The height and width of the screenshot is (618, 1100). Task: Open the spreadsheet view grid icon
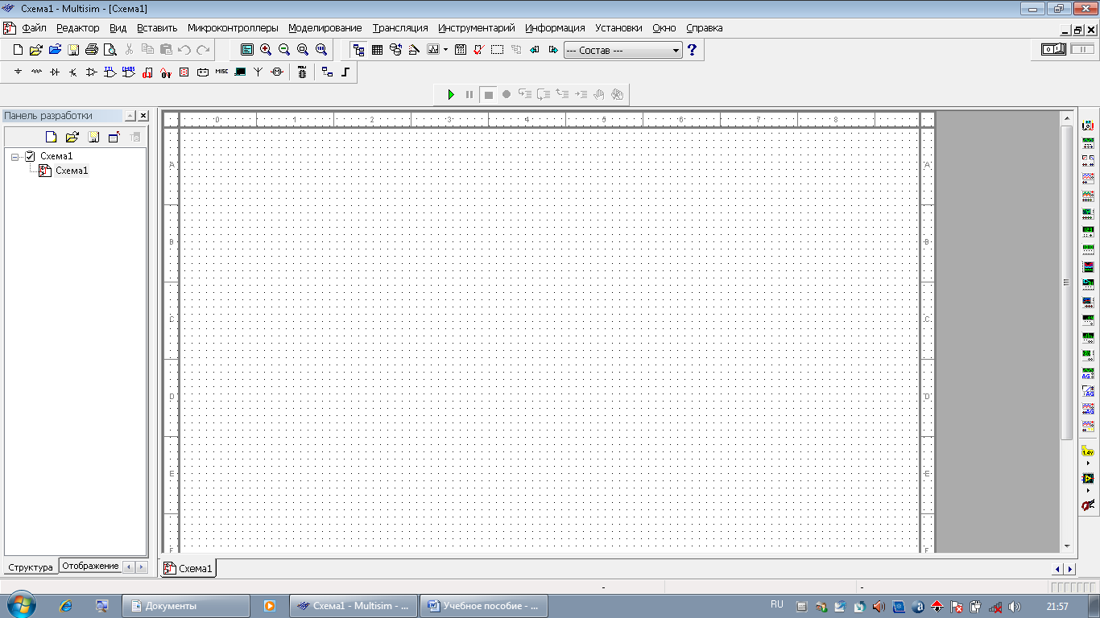[377, 49]
